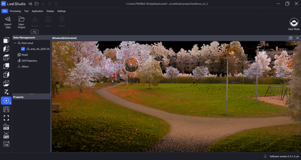Uncheck the area_rtk point cloud checkbox

(x=23, y=49)
